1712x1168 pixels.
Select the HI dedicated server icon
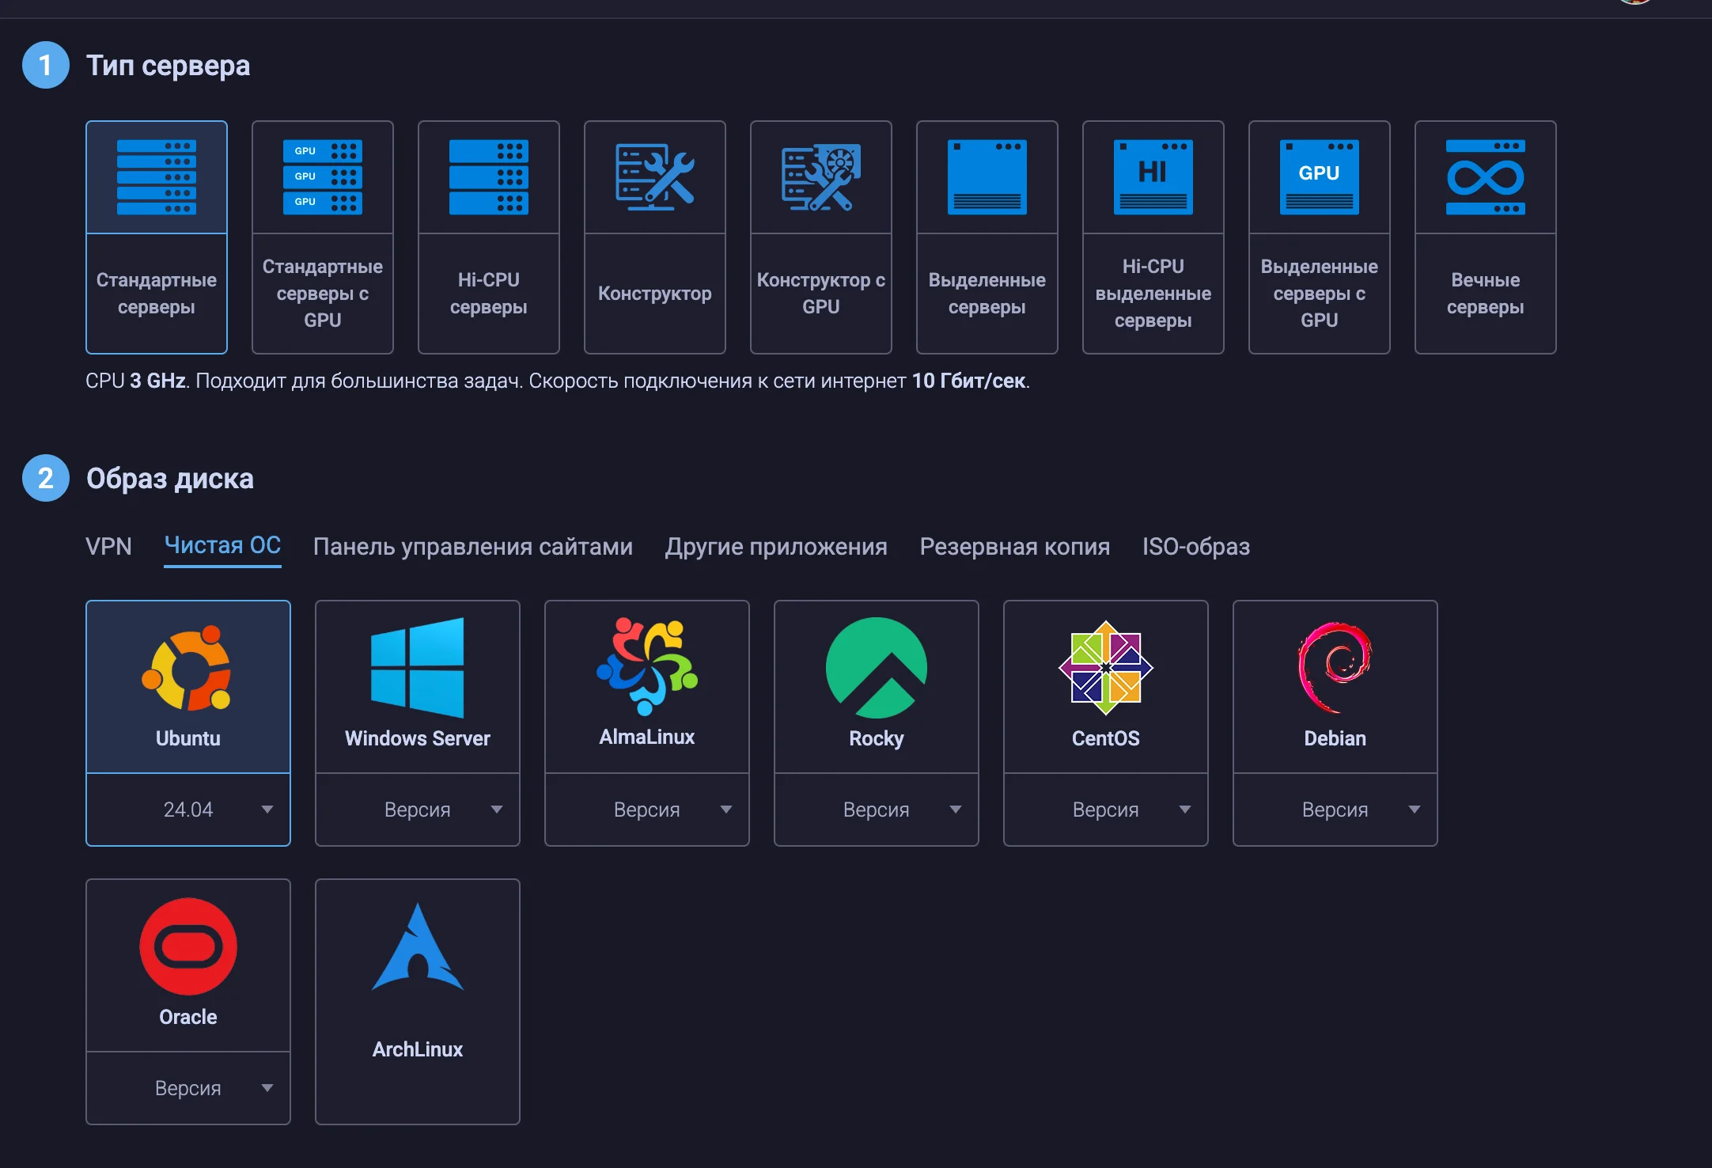pyautogui.click(x=1153, y=177)
